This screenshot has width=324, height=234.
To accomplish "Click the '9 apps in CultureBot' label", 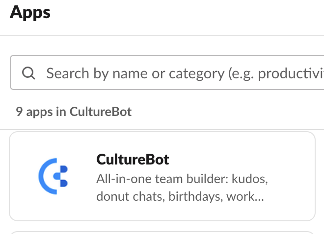I will [x=74, y=112].
